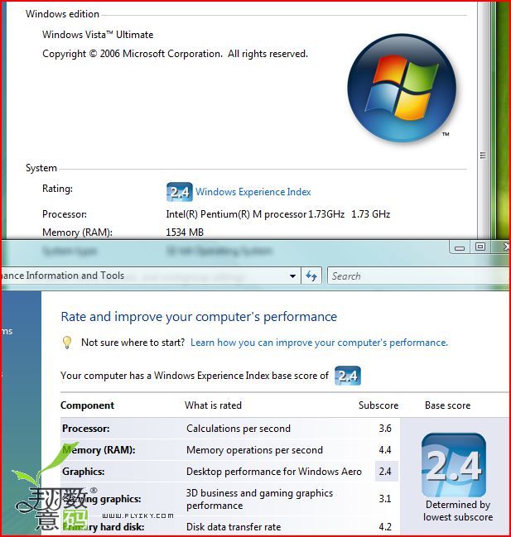Focus the Search input field
This screenshot has width=511, height=537.
click(418, 276)
